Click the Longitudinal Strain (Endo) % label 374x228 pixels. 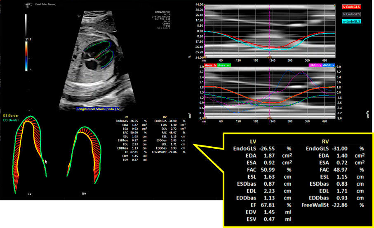coord(97,109)
